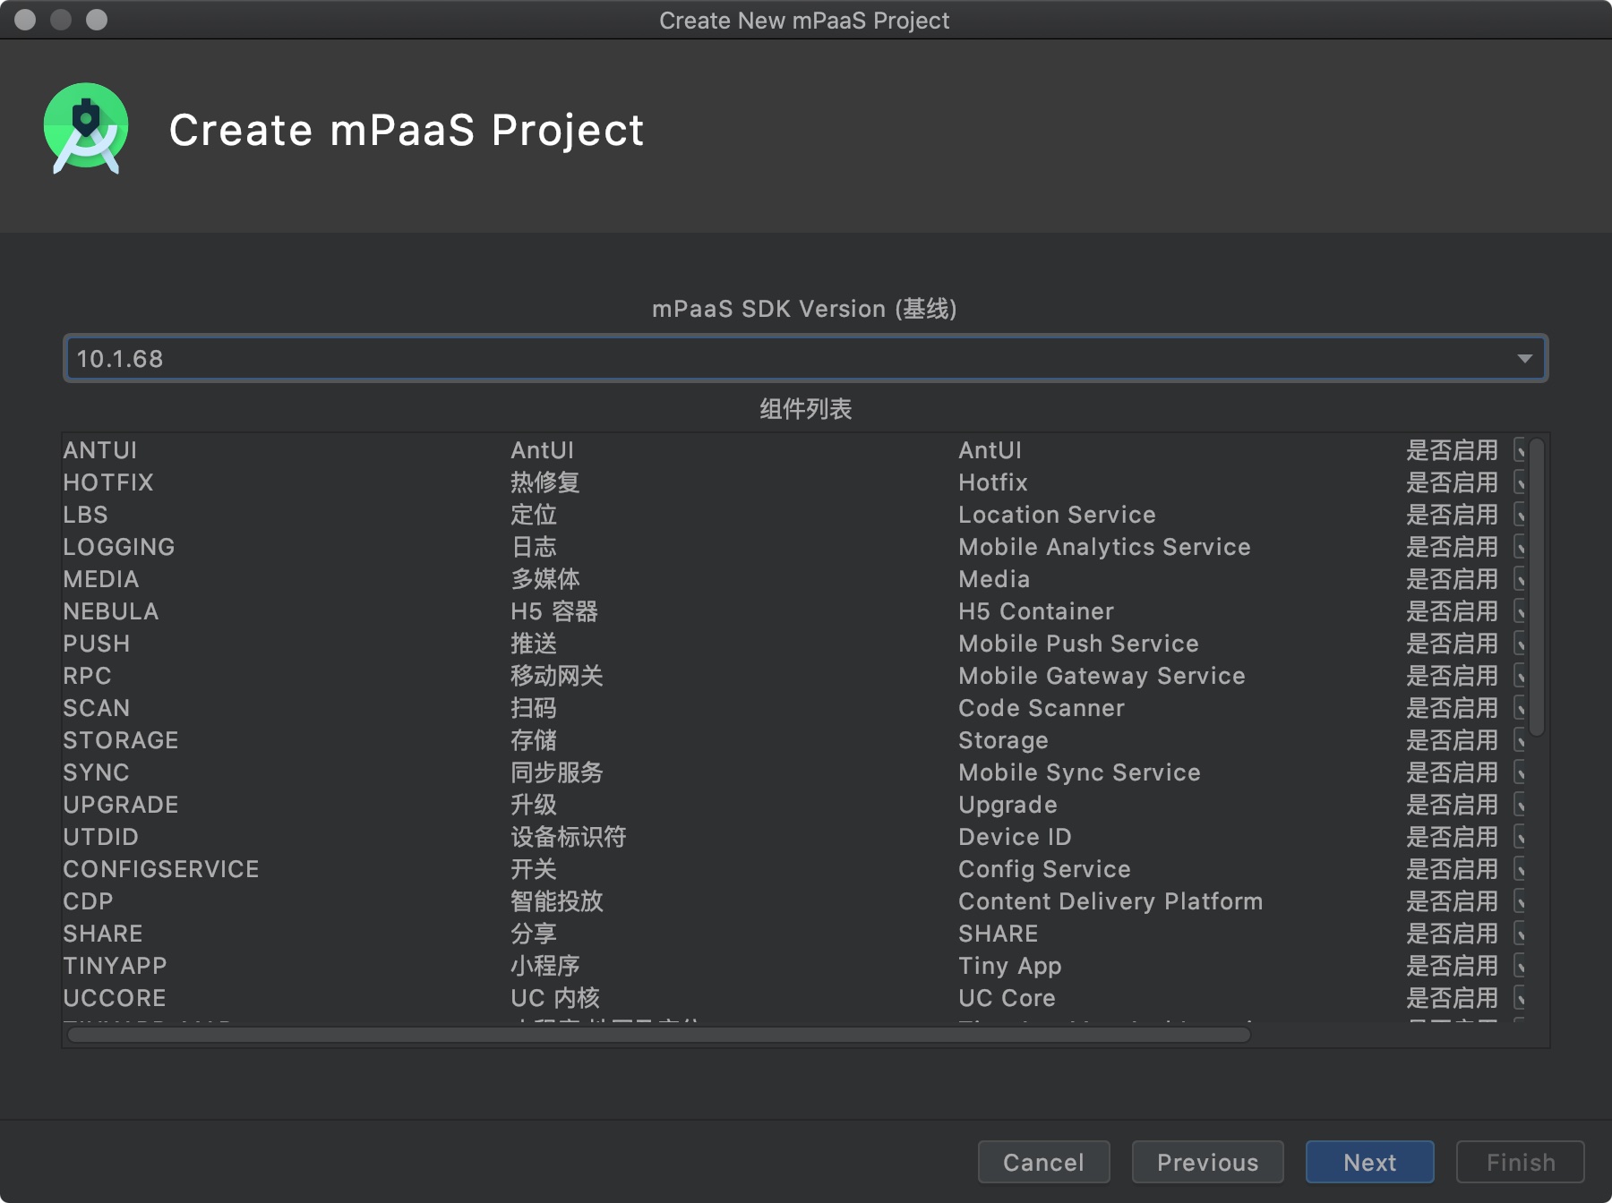
Task: Click the RPC component name
Action: (x=88, y=676)
